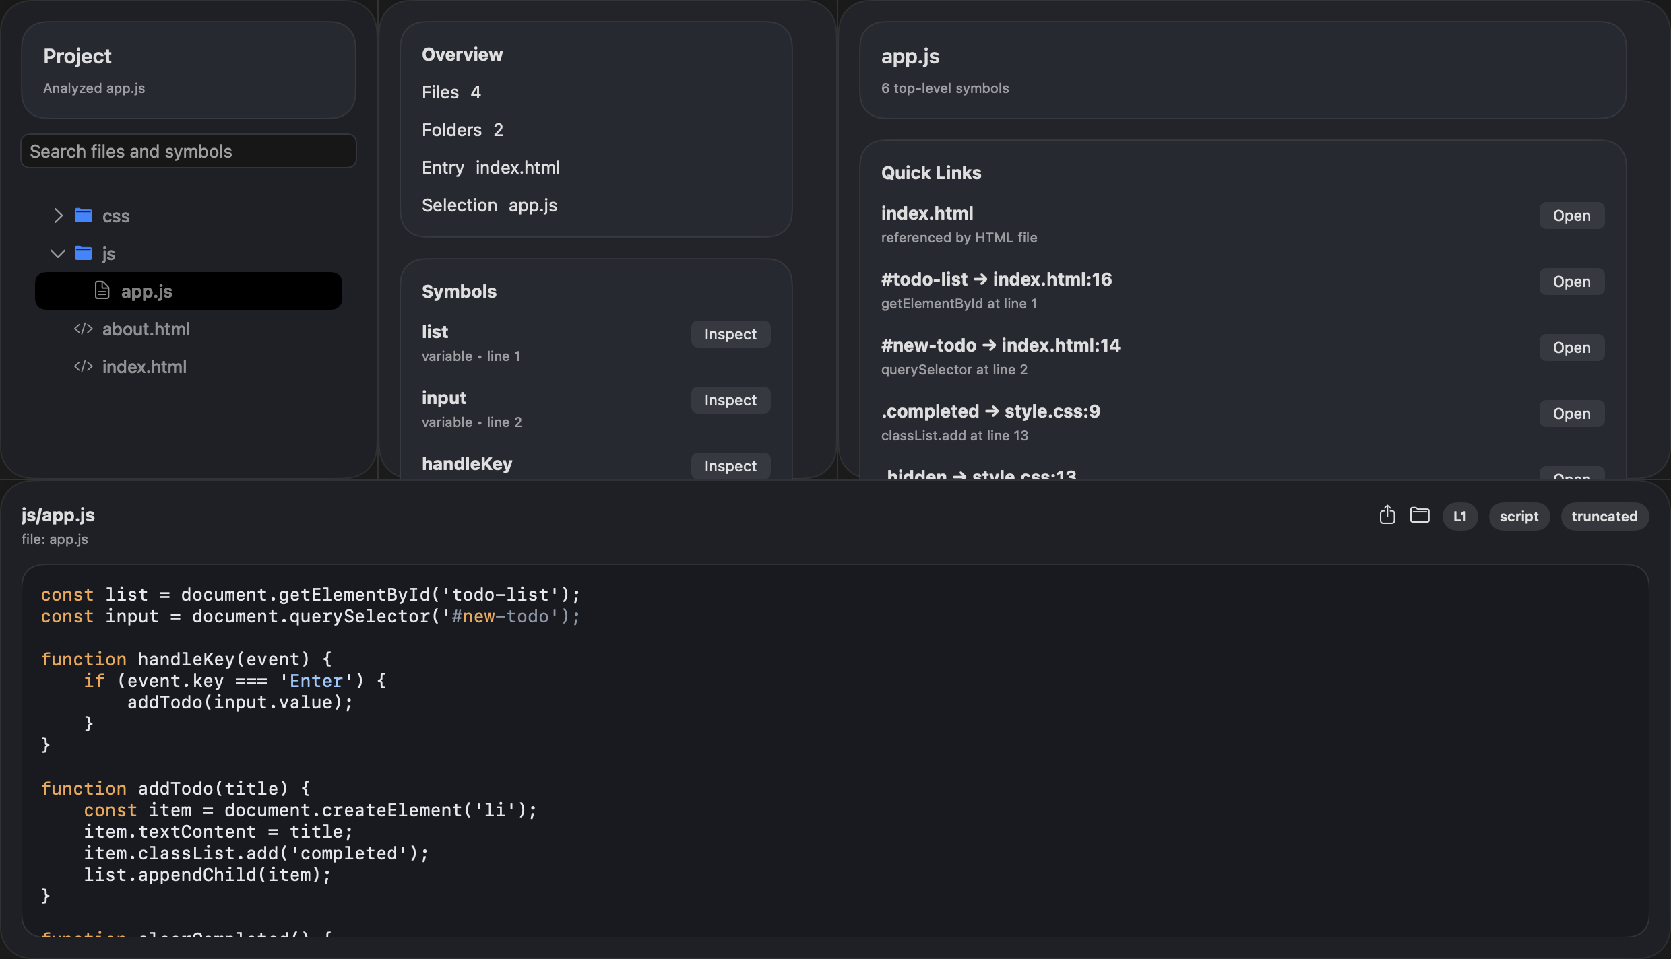Select app.js in the project tree
The image size is (1671, 959).
point(189,291)
